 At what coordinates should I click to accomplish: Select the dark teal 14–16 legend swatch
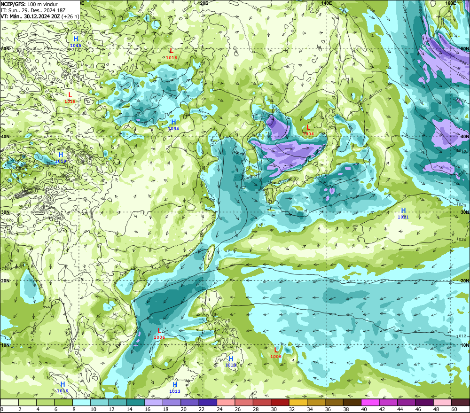[x=136, y=402]
